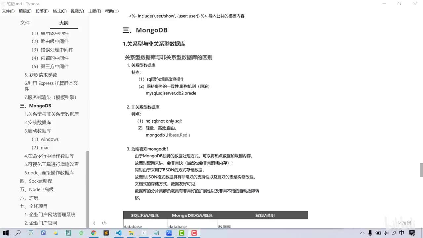The image size is (423, 238).
Task: Open the green Camtasia taskbar icon
Action: pyautogui.click(x=182, y=233)
